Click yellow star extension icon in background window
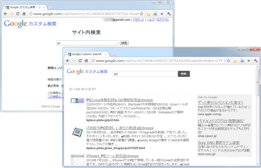 point(148,14)
